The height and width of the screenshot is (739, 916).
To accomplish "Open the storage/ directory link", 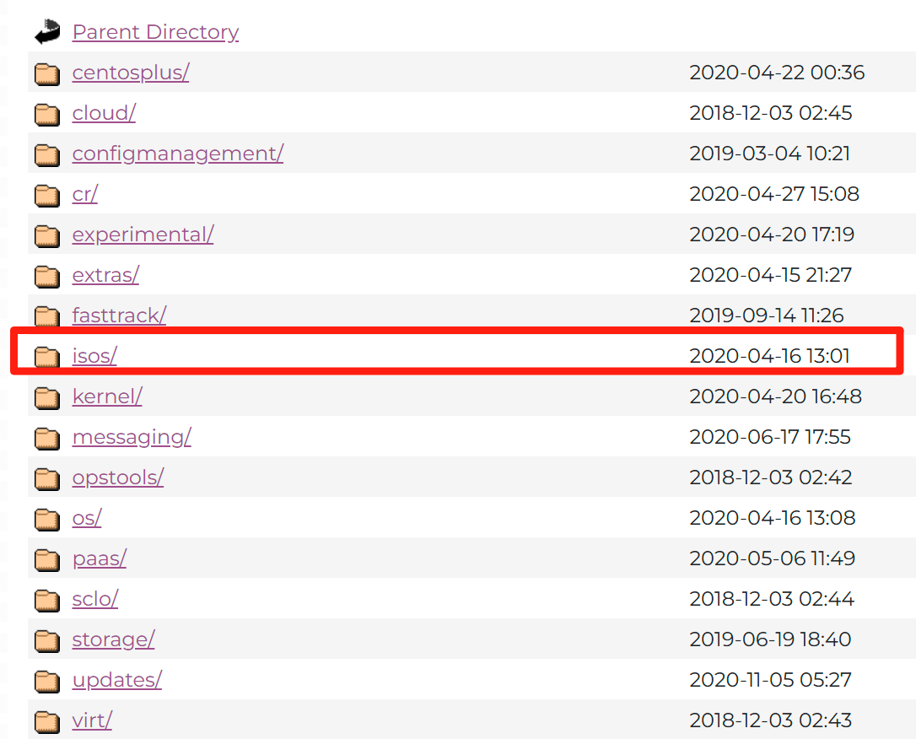I will click(113, 639).
